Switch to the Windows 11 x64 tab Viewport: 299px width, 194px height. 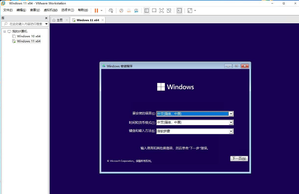tap(88, 20)
